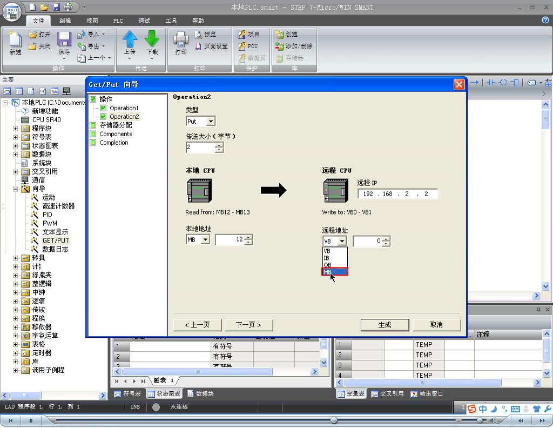Uncheck the Operation2 checkbox in the wizard

(x=103, y=116)
